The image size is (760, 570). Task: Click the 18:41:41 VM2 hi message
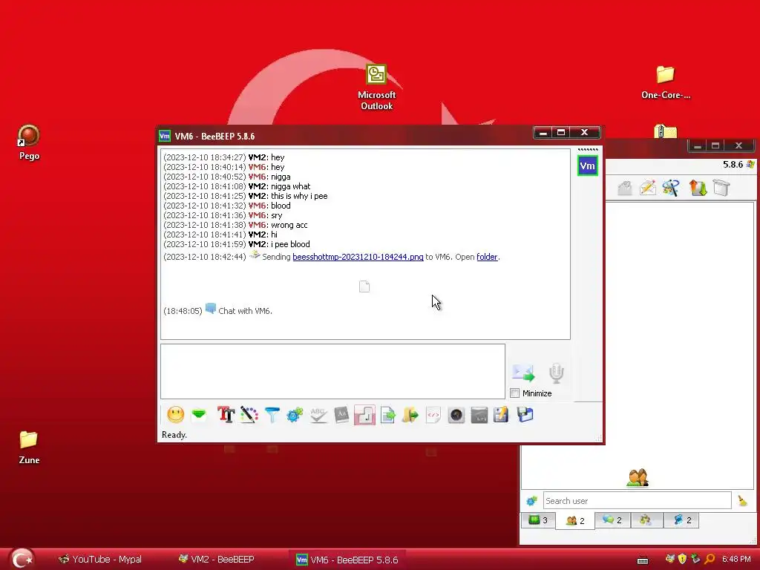pyautogui.click(x=220, y=235)
